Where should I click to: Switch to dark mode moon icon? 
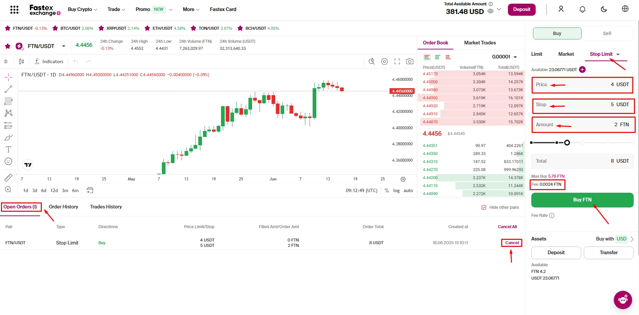[x=604, y=9]
